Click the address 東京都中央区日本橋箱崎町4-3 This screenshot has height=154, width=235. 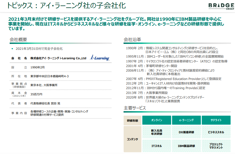pyautogui.click(x=49, y=76)
